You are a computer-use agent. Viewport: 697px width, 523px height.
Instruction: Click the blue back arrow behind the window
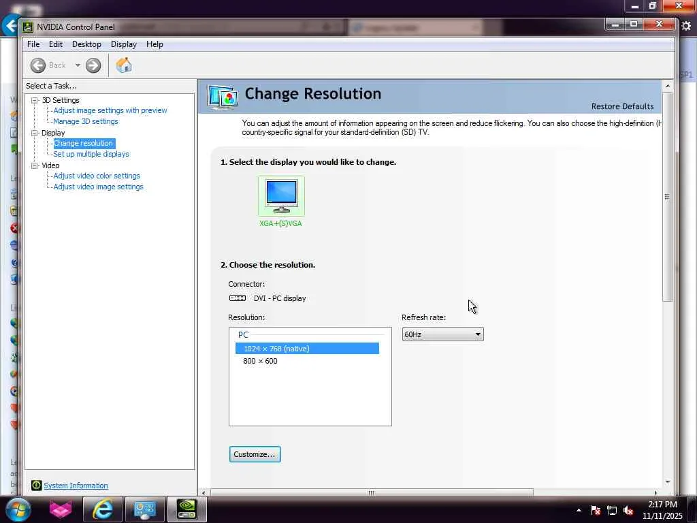10,25
